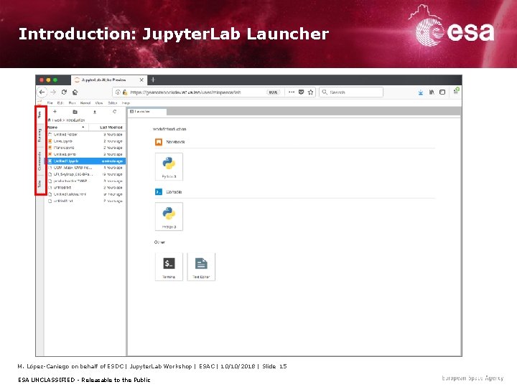Open the browser home page
The width and height of the screenshot is (517, 387).
(75, 92)
